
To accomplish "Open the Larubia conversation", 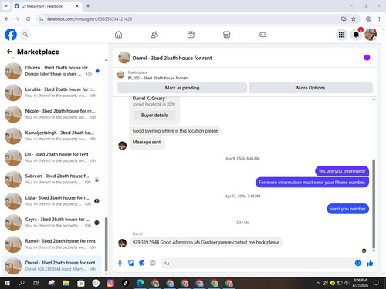I will point(52,92).
